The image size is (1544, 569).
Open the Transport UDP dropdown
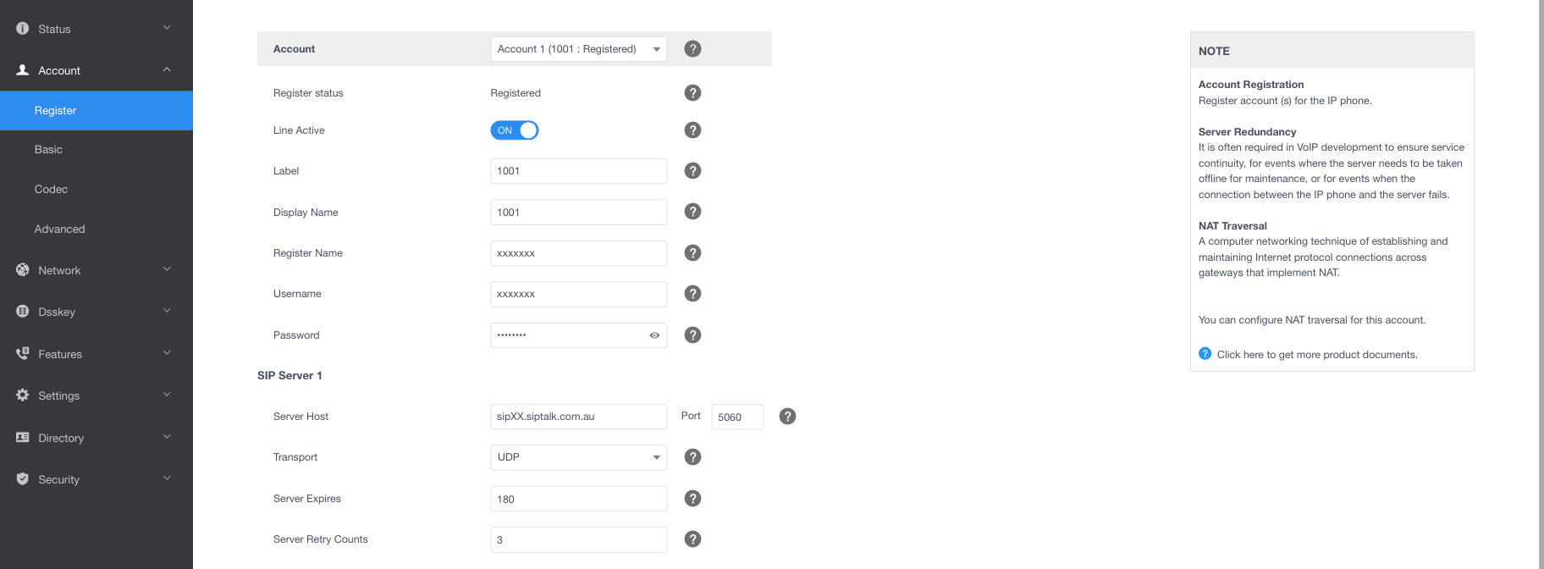(x=579, y=457)
